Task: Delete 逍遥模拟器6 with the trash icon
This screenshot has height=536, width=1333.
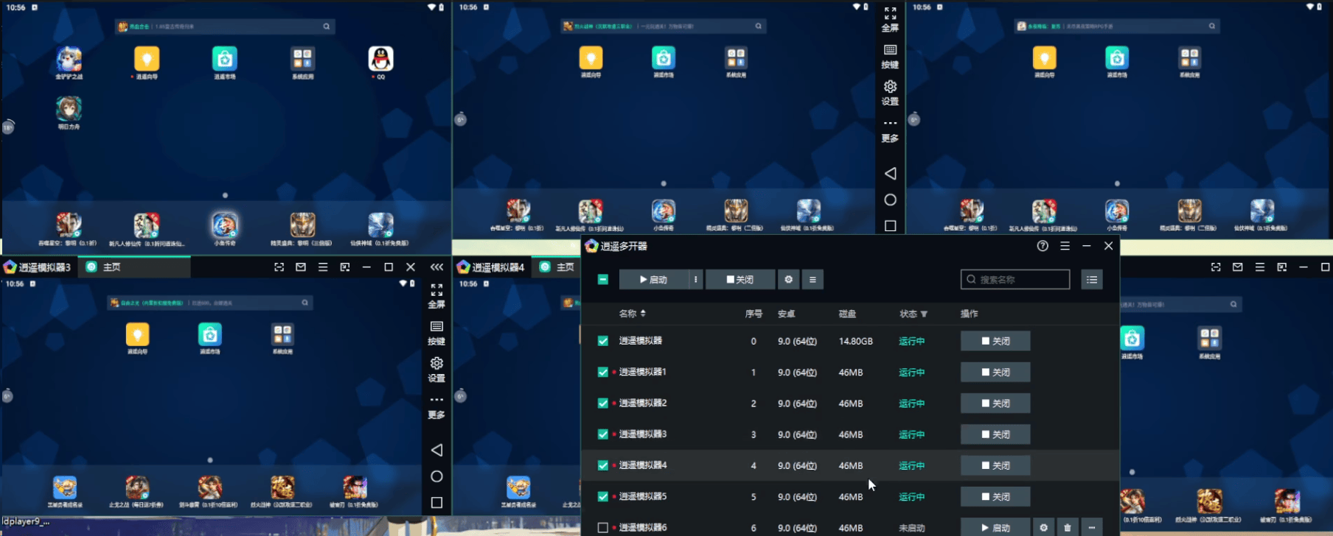Action: [x=1068, y=528]
